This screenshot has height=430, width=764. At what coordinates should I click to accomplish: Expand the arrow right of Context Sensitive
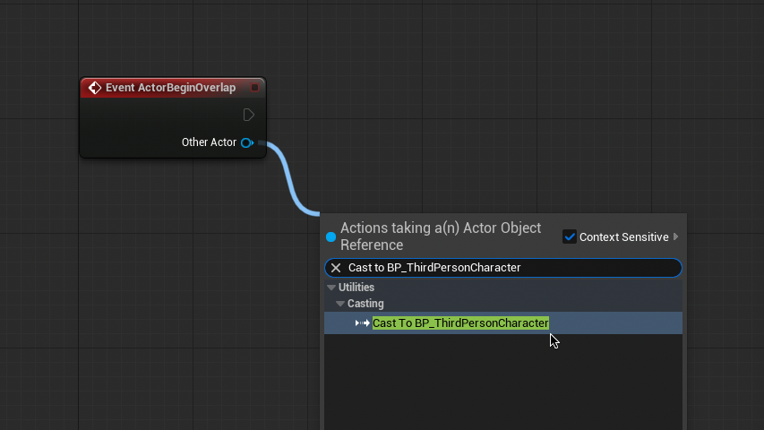[x=675, y=236]
